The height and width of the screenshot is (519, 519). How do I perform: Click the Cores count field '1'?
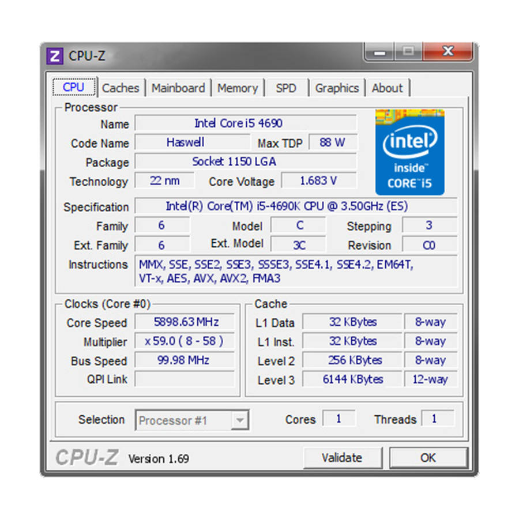pos(339,419)
